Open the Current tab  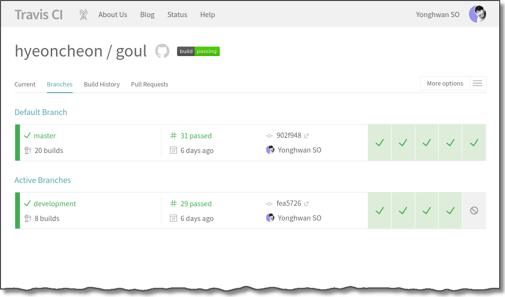coord(25,85)
